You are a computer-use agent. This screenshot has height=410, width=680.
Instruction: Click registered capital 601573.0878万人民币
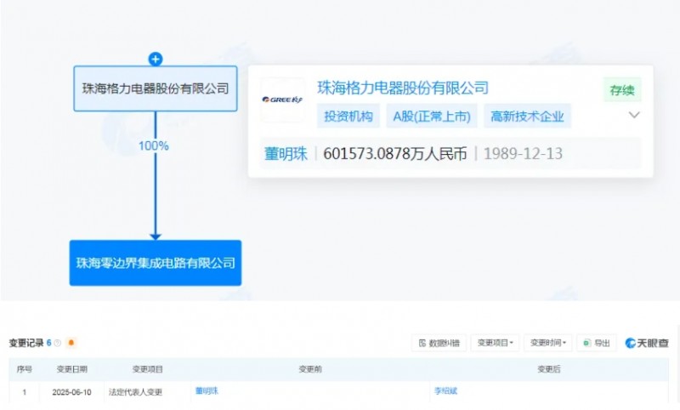pyautogui.click(x=394, y=154)
